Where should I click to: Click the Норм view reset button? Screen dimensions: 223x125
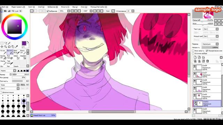[108, 11]
